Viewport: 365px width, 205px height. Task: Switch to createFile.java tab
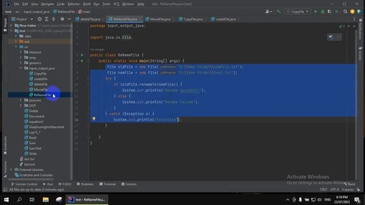click(x=225, y=19)
